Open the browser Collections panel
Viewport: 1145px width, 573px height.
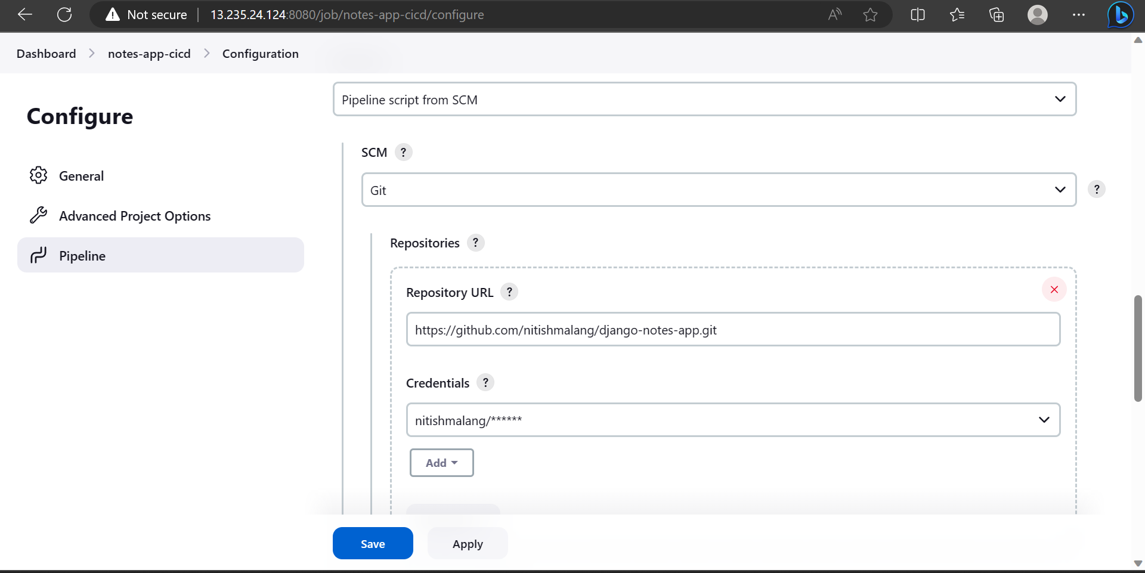(997, 14)
